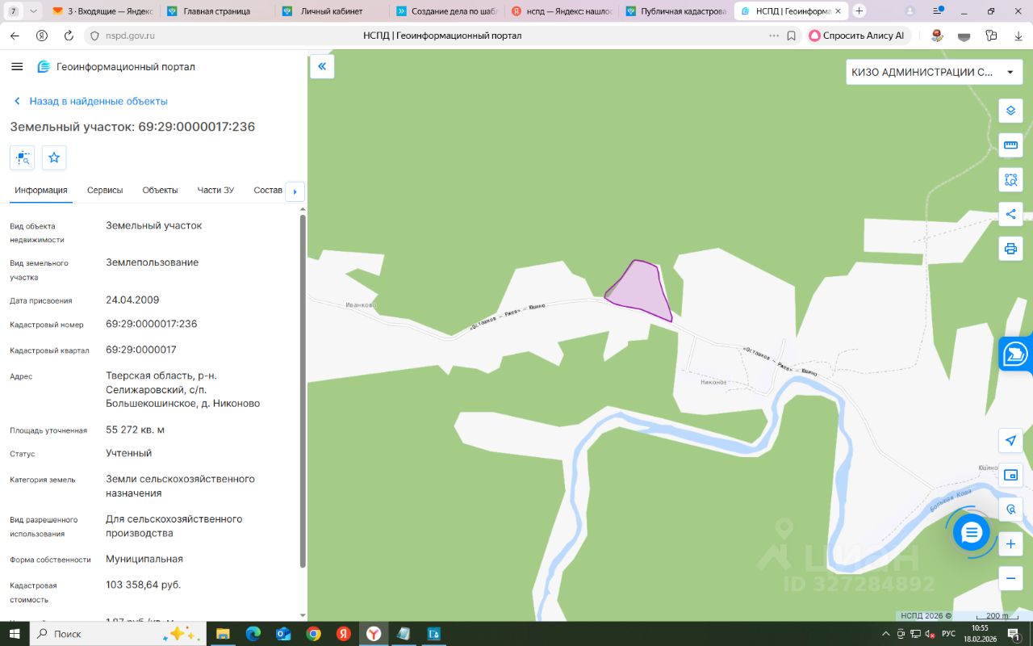Open the map layers panel
Screen dimensions: 1033x646
[x=1010, y=111]
